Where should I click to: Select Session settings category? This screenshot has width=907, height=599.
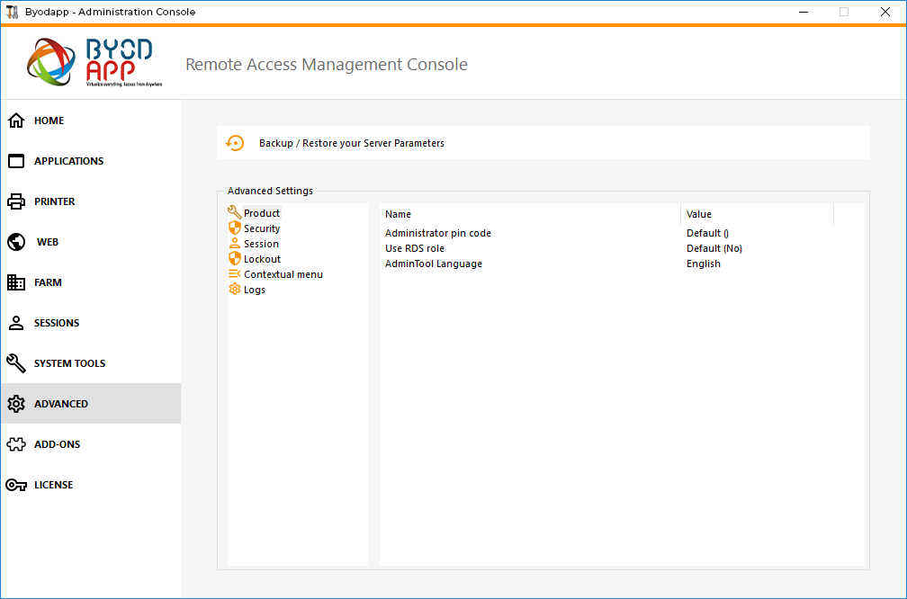click(261, 244)
